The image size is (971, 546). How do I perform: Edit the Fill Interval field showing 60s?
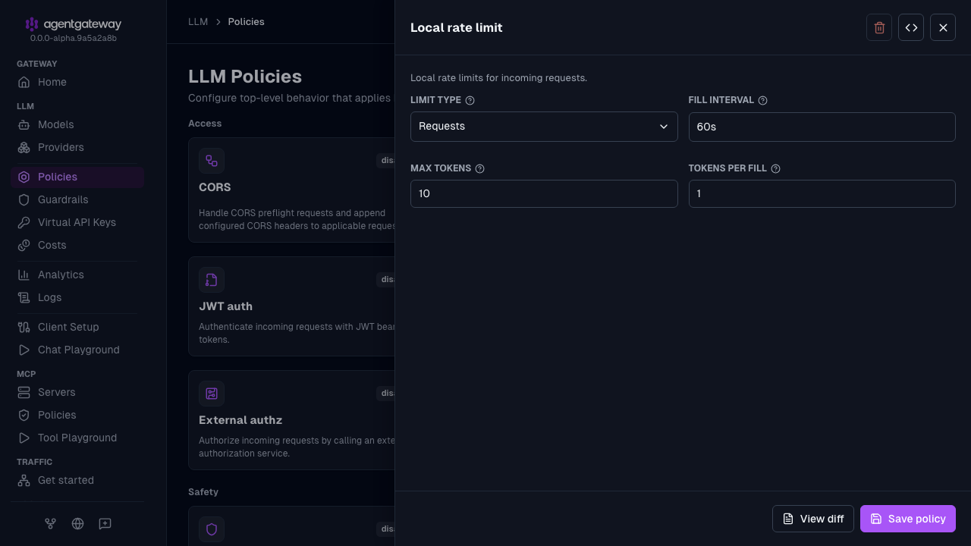pyautogui.click(x=822, y=127)
